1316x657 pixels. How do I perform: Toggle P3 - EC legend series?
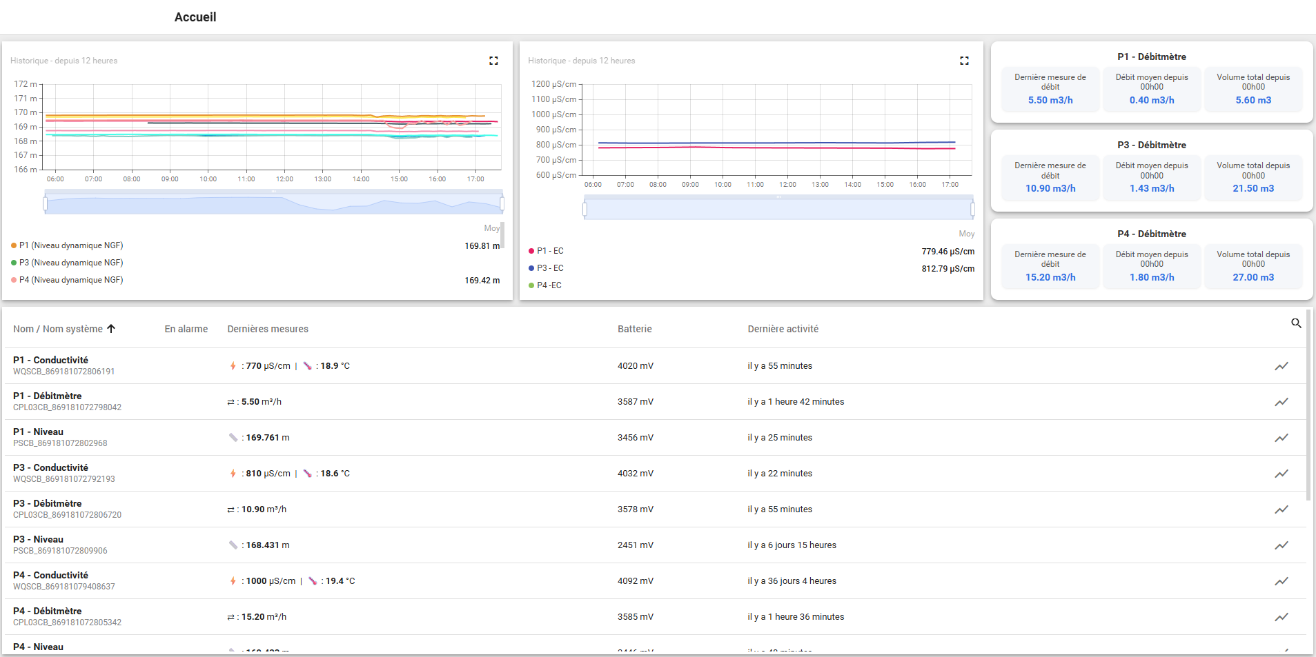(x=546, y=268)
